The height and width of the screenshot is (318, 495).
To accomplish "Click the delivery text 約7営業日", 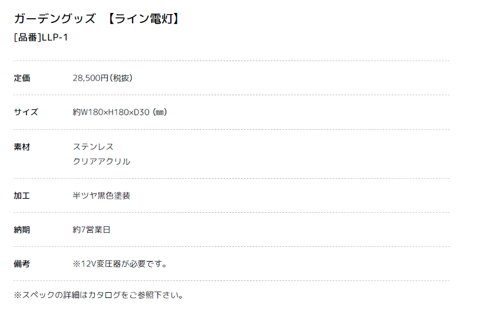I will coord(91,230).
